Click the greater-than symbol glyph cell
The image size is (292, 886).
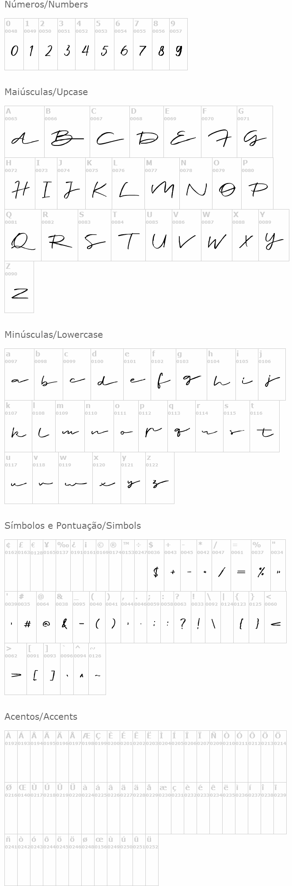[x=15, y=669]
